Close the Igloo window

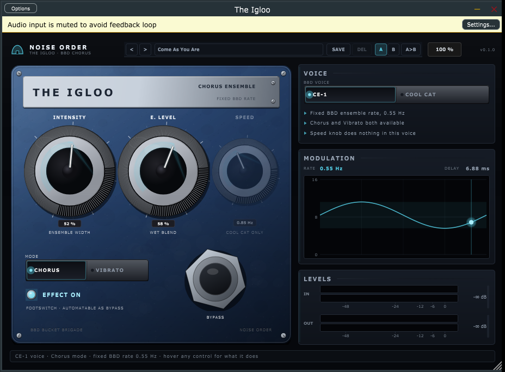click(x=494, y=9)
